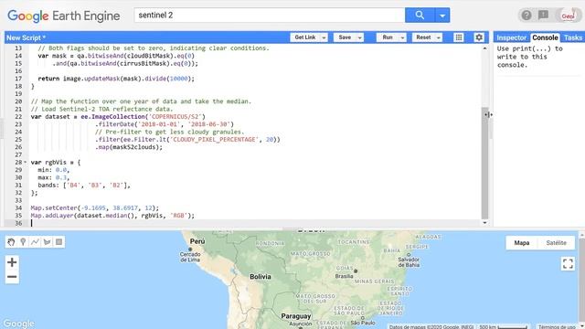585x329 pixels.
Task: Click the code editor scroll up arrow
Action: pos(484,48)
